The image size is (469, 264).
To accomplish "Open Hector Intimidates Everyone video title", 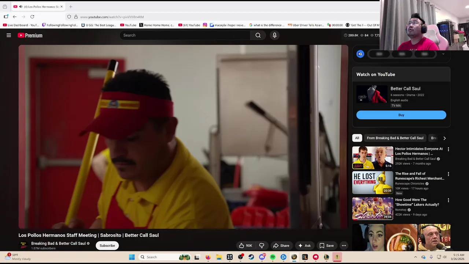I will click(419, 151).
